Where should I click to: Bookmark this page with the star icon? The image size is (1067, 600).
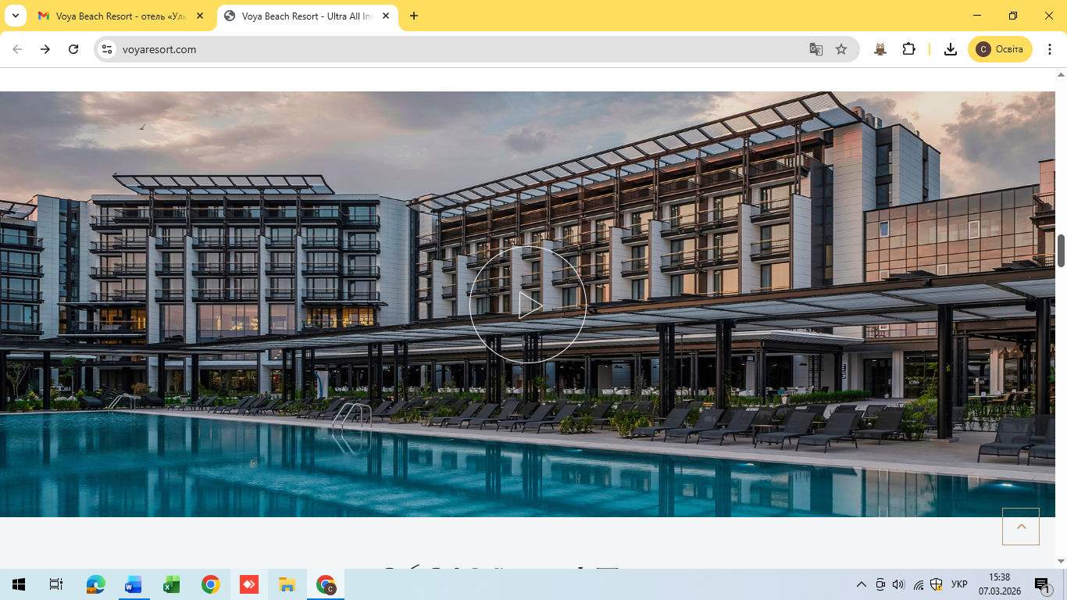[x=841, y=49]
